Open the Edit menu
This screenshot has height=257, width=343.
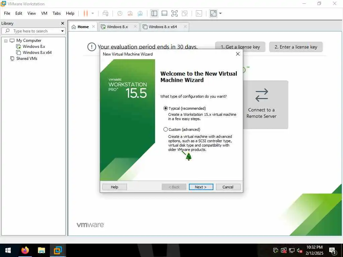pos(19,13)
